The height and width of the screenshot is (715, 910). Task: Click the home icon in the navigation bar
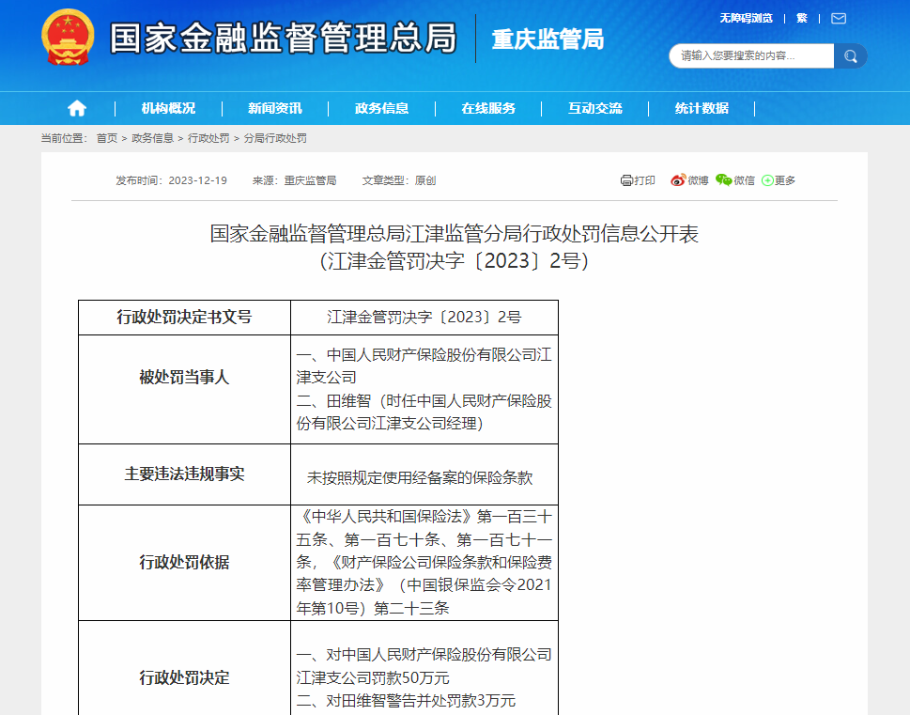pyautogui.click(x=77, y=107)
